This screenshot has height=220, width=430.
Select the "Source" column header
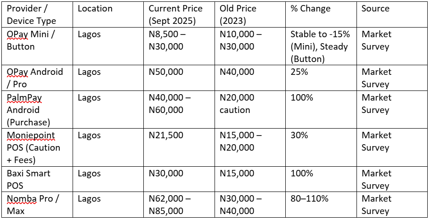[375, 9]
